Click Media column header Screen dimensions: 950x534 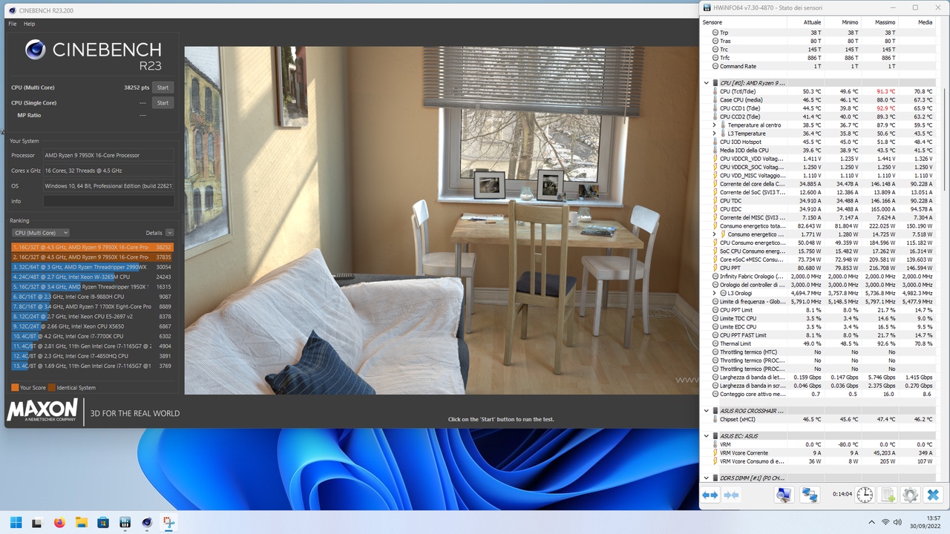coord(916,22)
